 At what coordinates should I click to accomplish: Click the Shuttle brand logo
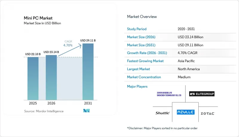coord(163,113)
